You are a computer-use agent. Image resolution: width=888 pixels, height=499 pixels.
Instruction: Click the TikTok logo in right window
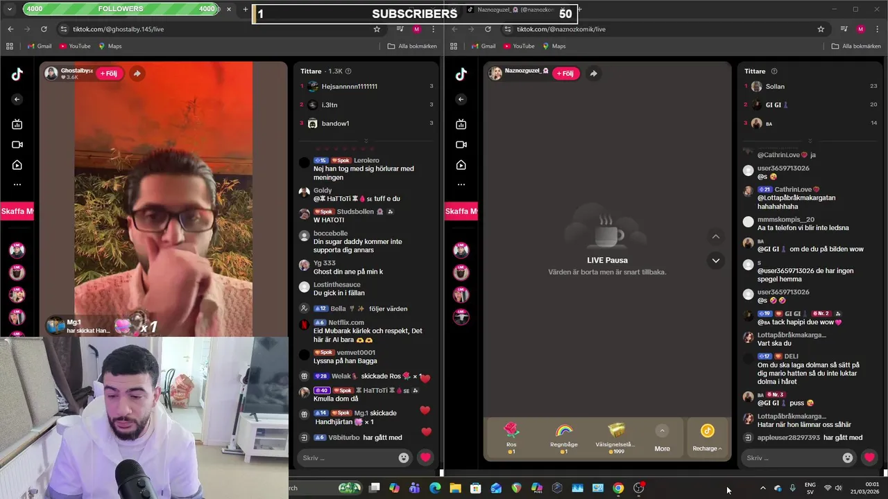(x=461, y=75)
